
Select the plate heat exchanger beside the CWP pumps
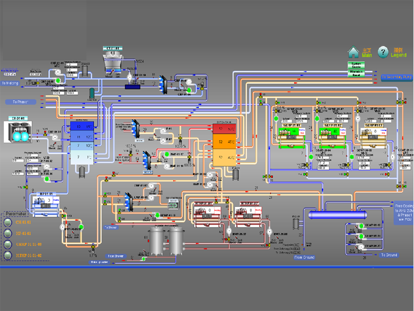pyautogui.click(x=129, y=202)
